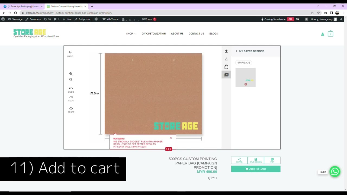Image resolution: width=347 pixels, height=195 pixels.
Task: Click Customize in the admin bar
Action: [33, 19]
